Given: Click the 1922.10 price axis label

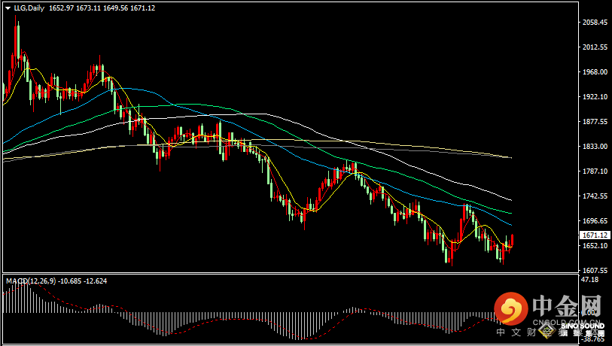Looking at the screenshot, I should (x=595, y=97).
